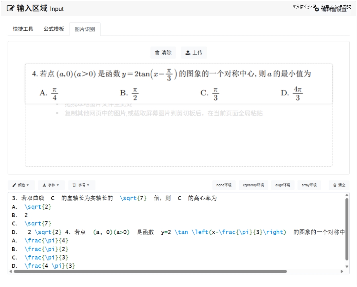Screen dimensions: 357x287
Task: Click the uploaded question 4 image
Action: point(178,84)
